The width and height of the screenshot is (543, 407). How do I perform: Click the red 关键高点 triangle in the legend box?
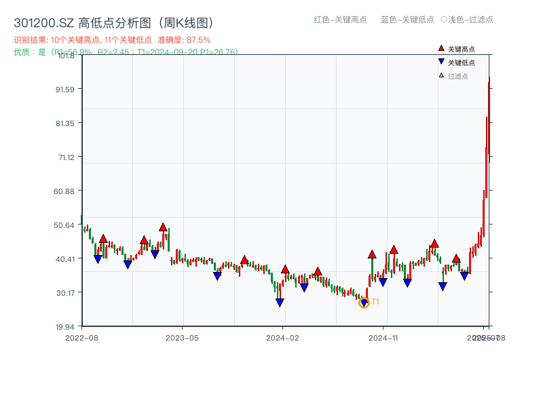pyautogui.click(x=441, y=48)
